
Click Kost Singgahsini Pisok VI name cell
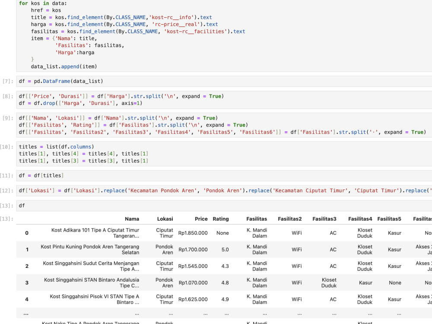tap(94, 299)
